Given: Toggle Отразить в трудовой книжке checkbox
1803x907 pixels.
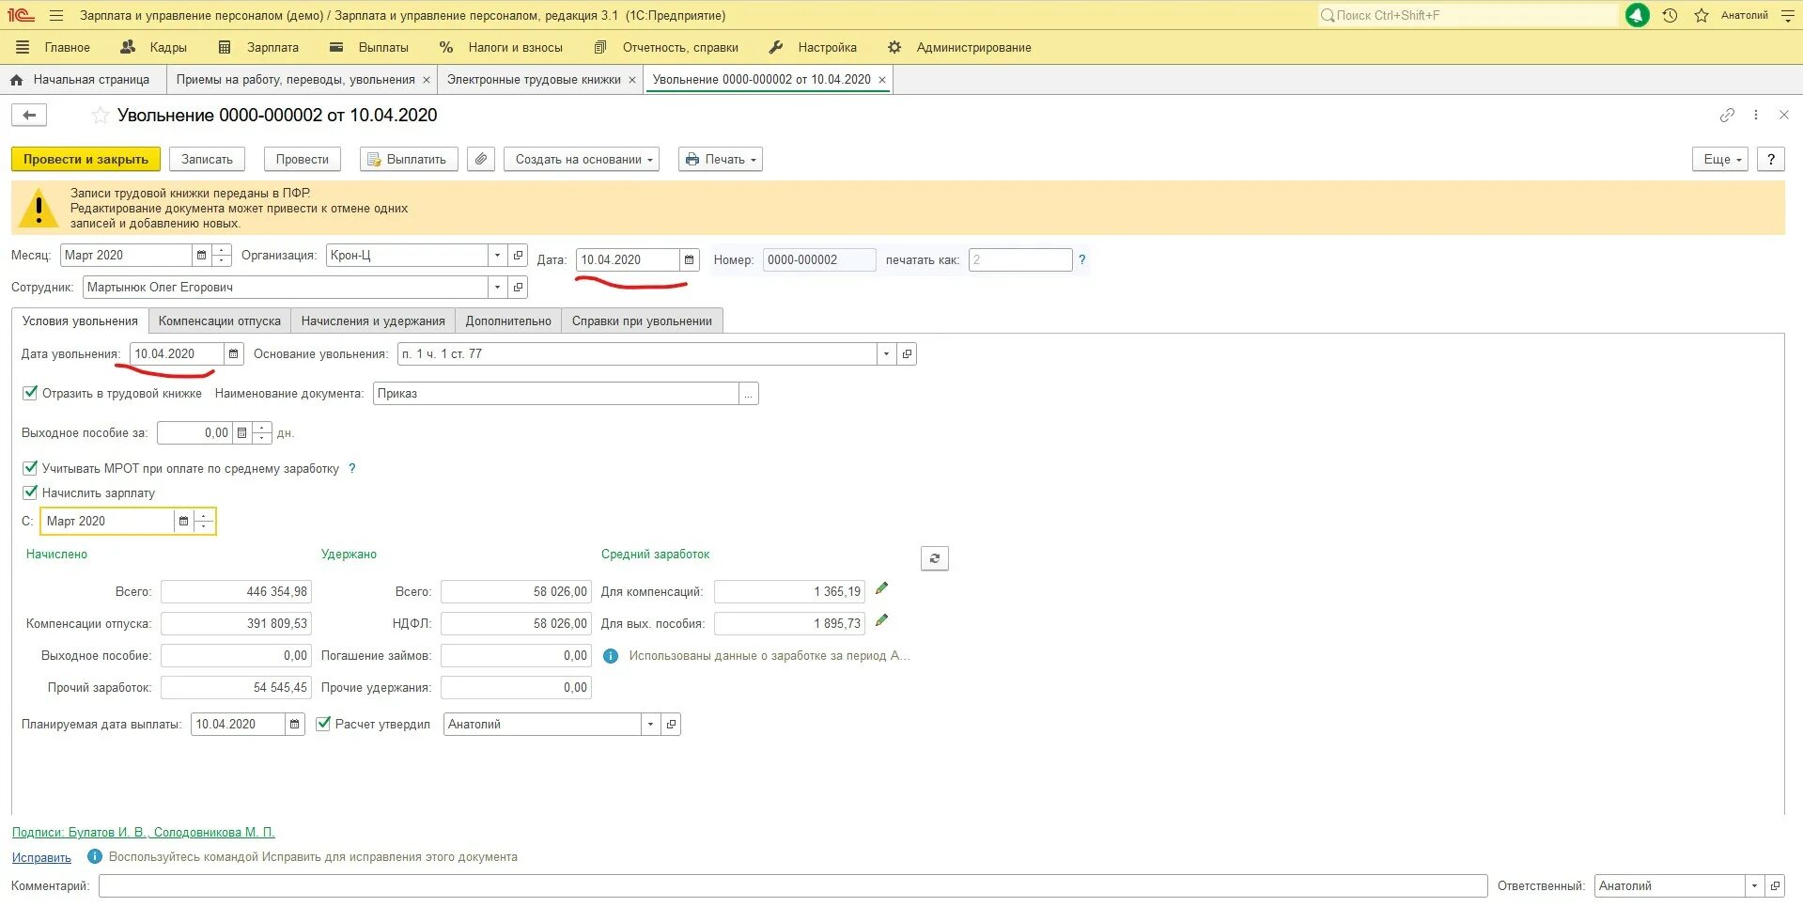Looking at the screenshot, I should tap(30, 393).
